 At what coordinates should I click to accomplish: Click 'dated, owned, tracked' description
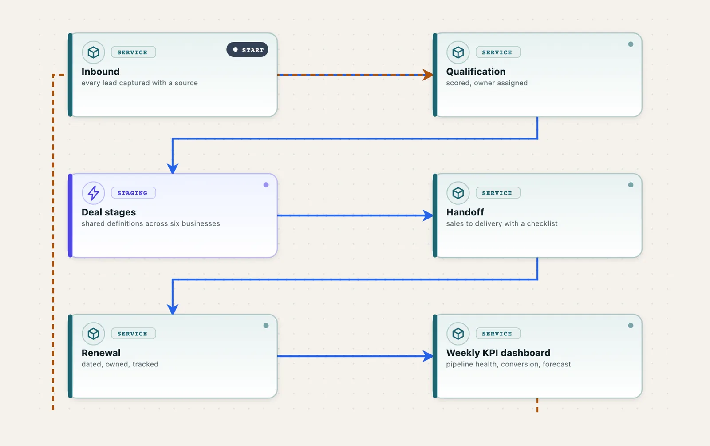click(120, 364)
